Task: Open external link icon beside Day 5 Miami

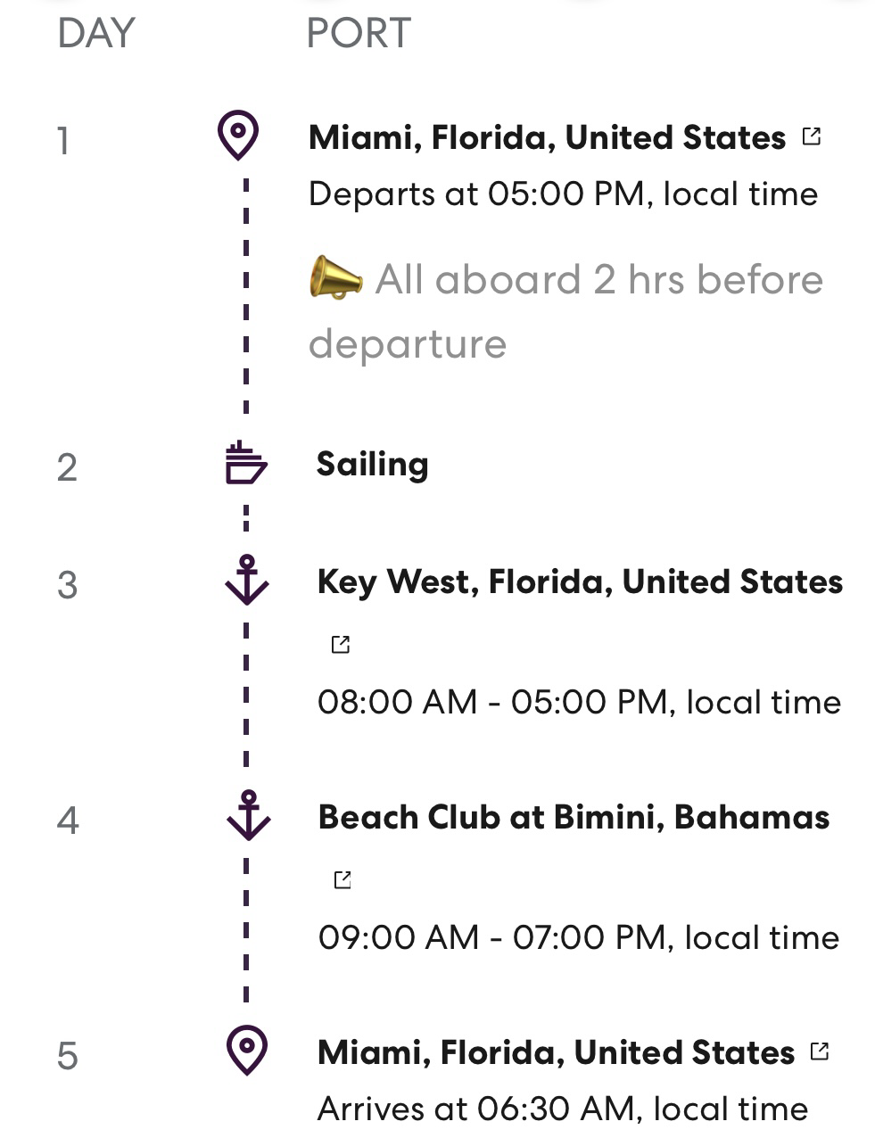Action: pos(820,1051)
